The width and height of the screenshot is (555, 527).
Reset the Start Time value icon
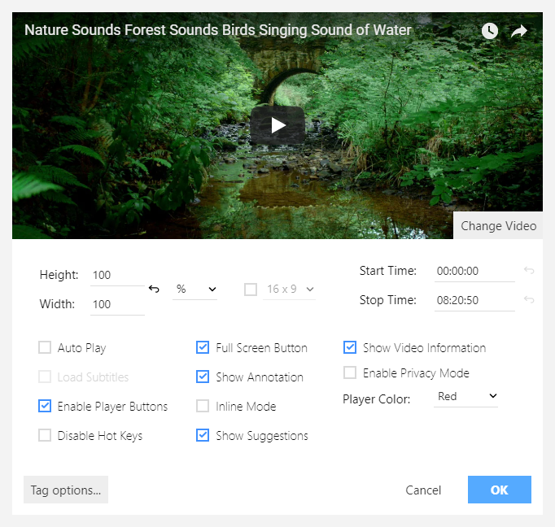coord(529,271)
